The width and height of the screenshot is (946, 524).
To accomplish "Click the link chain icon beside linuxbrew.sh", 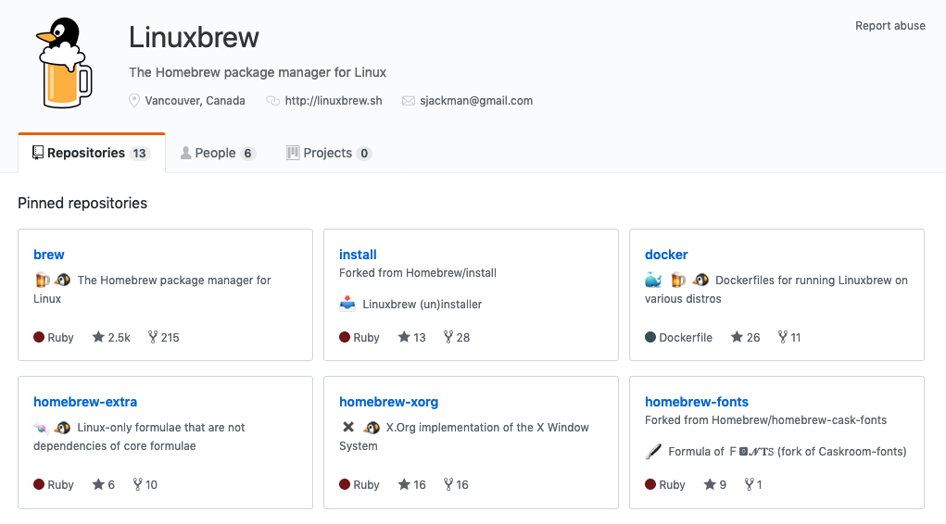I will [x=272, y=101].
